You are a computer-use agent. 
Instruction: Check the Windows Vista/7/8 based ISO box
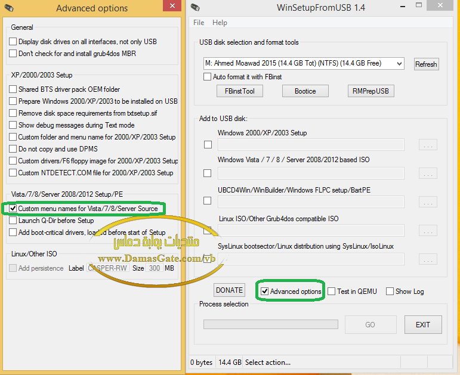[x=208, y=173]
